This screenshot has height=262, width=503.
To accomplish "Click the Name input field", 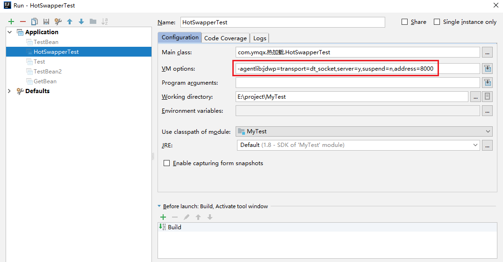I will coord(283,22).
